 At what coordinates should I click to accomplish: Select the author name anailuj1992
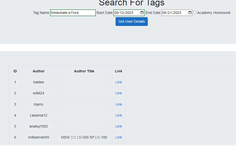38,126
